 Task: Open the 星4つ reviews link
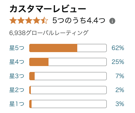pos(17,62)
